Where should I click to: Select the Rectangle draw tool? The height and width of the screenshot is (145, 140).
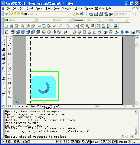click(x=10, y=59)
